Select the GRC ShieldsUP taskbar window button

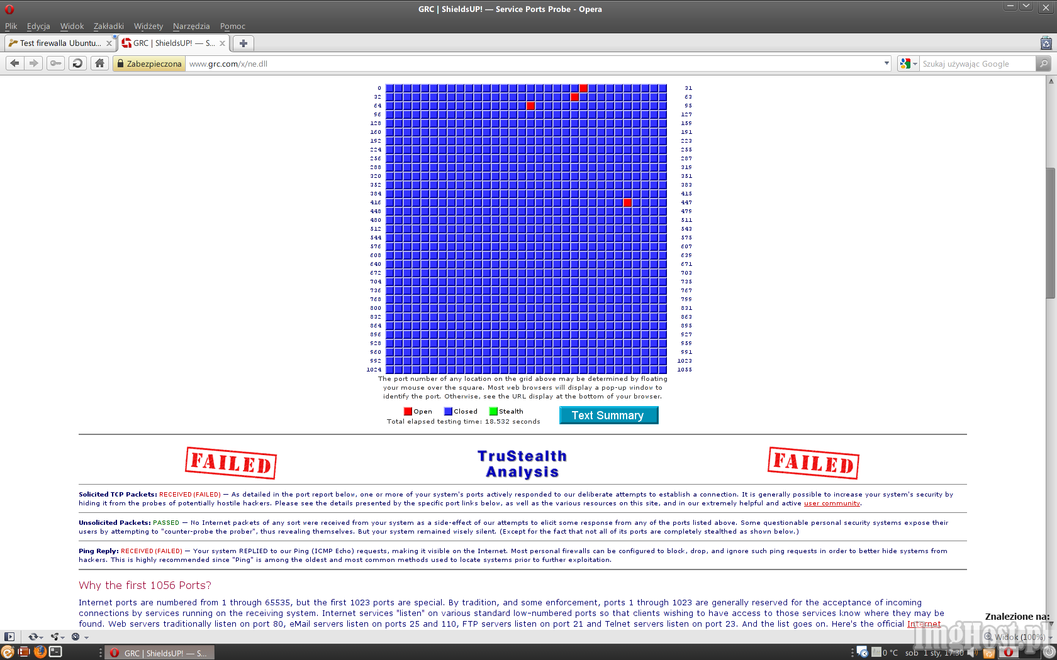[160, 653]
